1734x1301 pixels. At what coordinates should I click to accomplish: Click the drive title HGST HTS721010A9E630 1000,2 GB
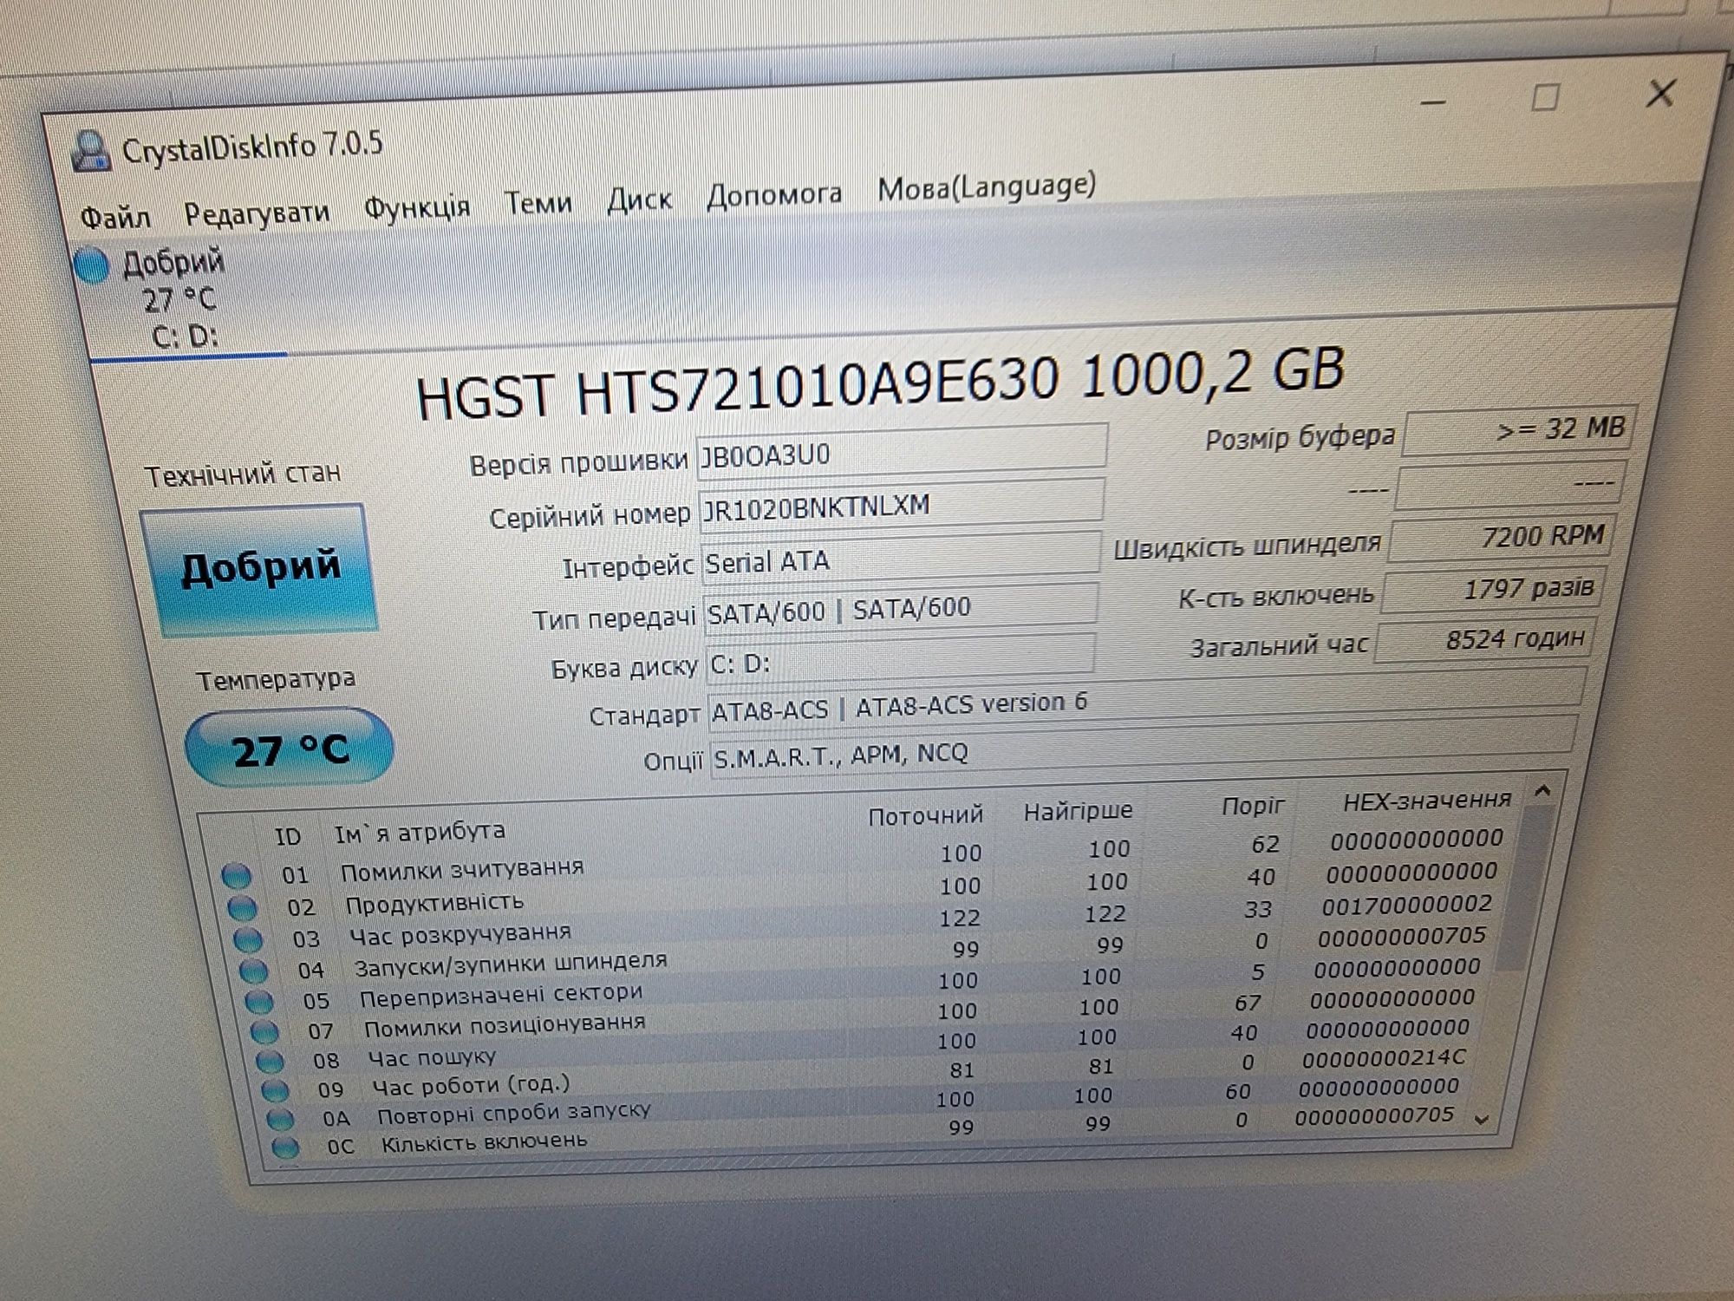click(880, 384)
